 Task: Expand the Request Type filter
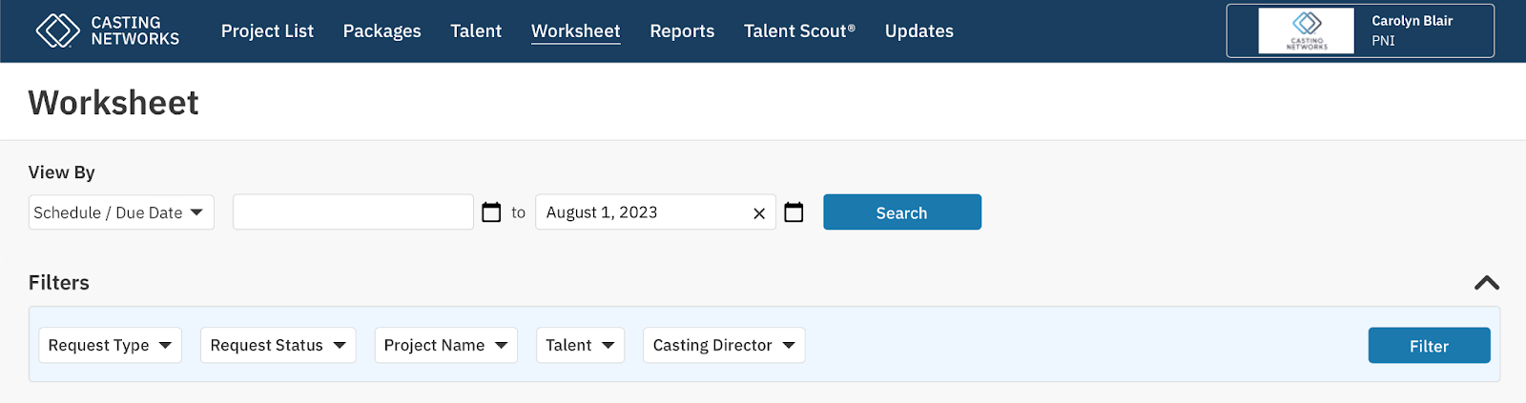110,345
